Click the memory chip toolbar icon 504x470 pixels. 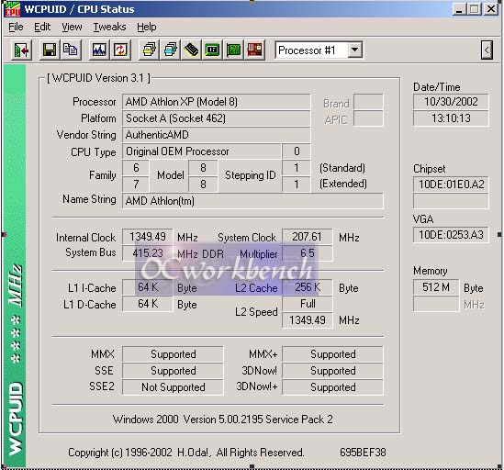(x=191, y=50)
